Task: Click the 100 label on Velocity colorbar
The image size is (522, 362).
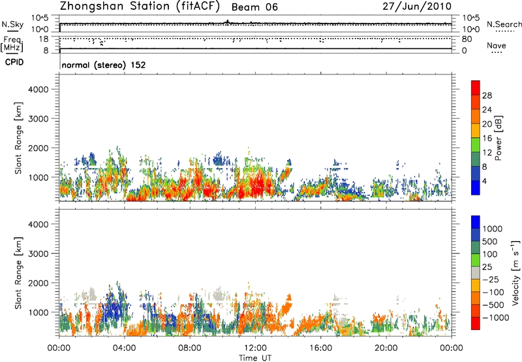Action: pos(490,254)
